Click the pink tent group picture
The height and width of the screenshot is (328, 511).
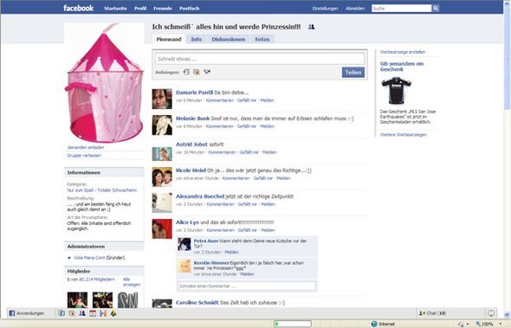(105, 83)
